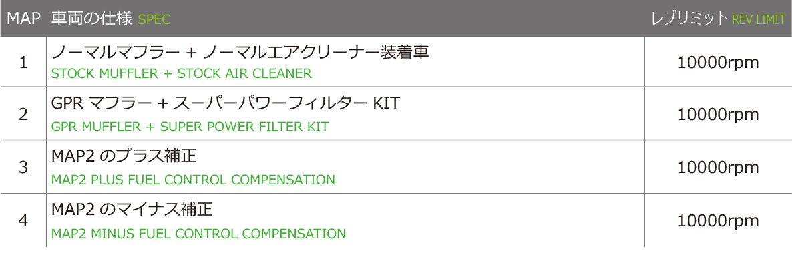
Task: Click ノーマルマフラー + ノーマルエアクリーナー装着車 text
Action: coord(240,51)
